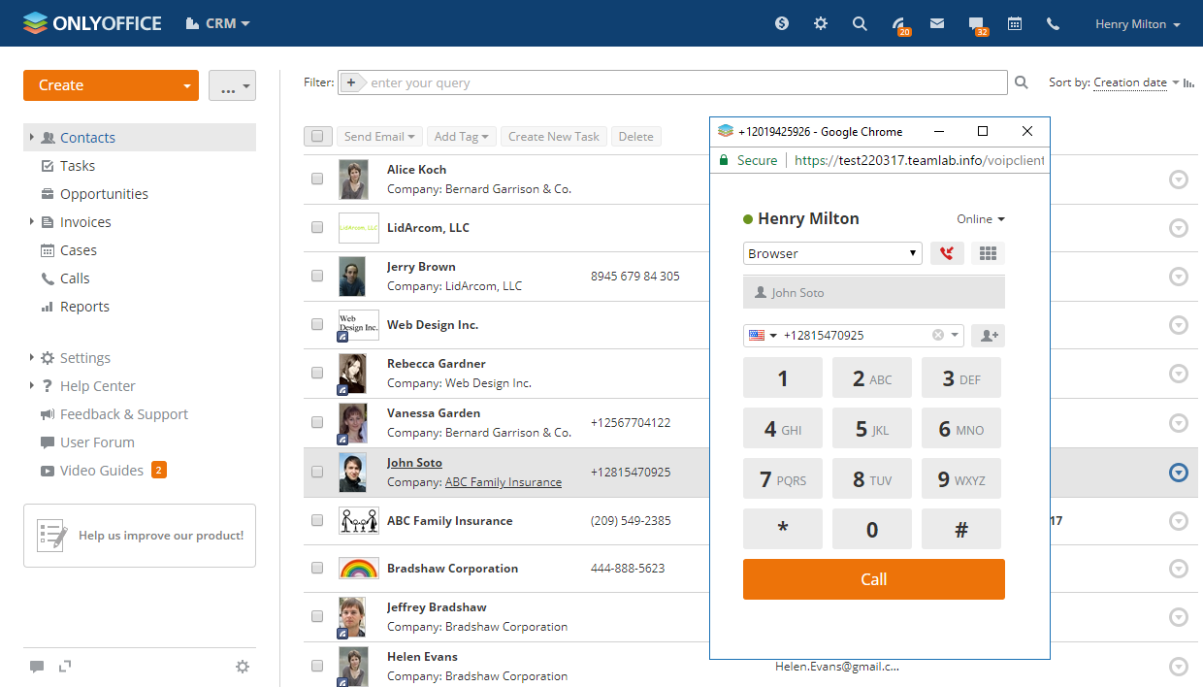Open the search icon in the top bar
1203x687 pixels.
(x=860, y=22)
